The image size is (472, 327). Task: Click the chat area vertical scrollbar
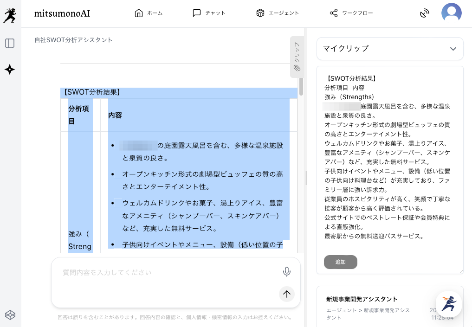point(301,86)
